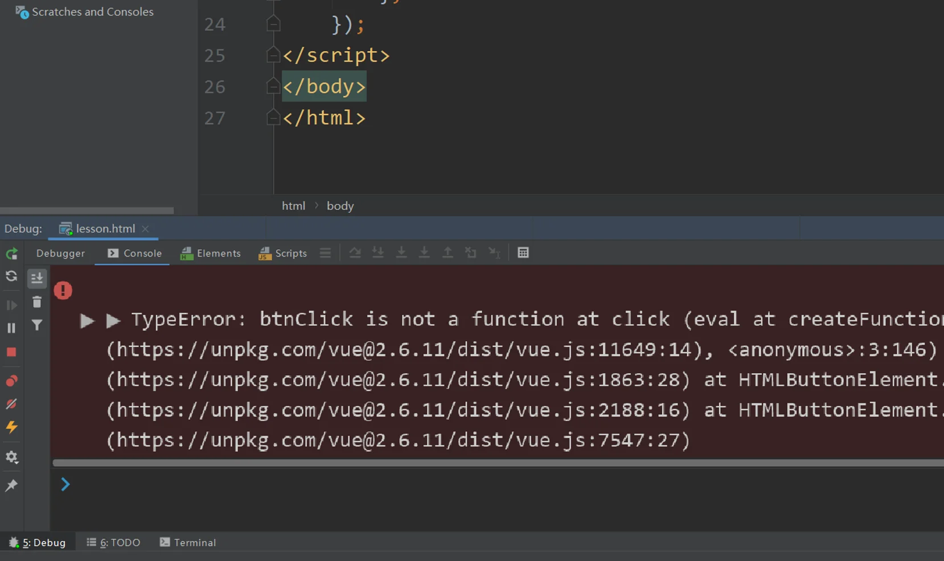Toggle scroll to end of console
This screenshot has height=561, width=944.
[x=37, y=278]
